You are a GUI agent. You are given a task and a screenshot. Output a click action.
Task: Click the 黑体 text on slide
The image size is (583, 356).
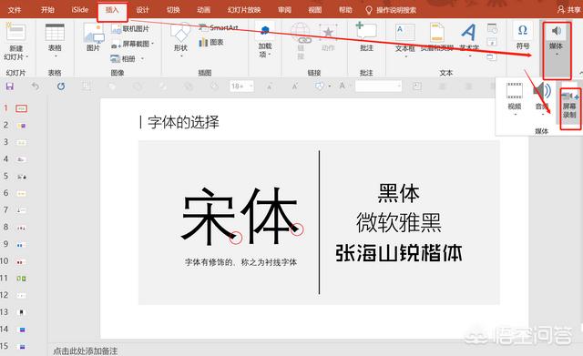[399, 193]
